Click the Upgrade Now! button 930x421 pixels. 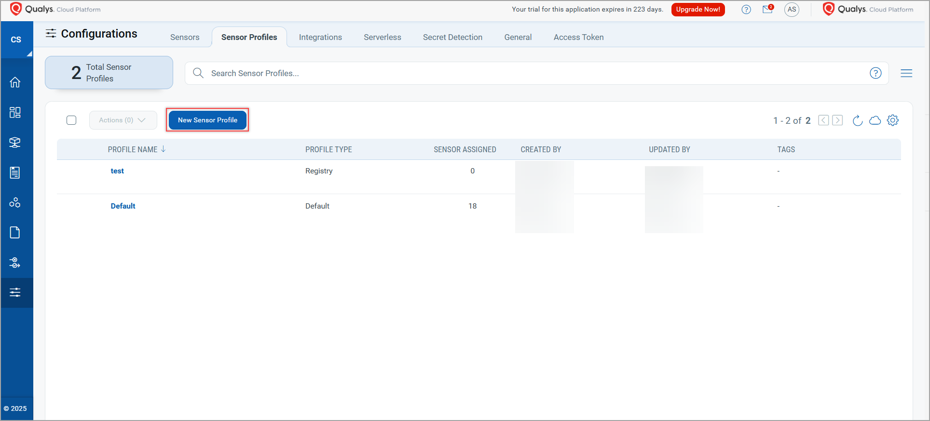(697, 9)
